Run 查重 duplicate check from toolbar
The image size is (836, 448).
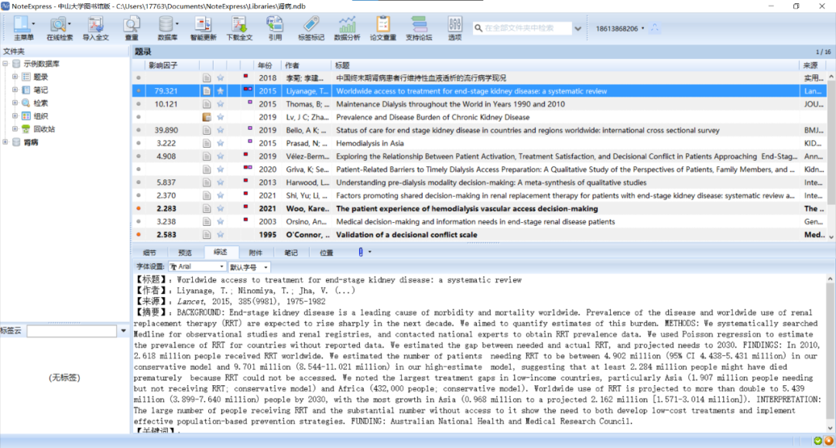(131, 28)
